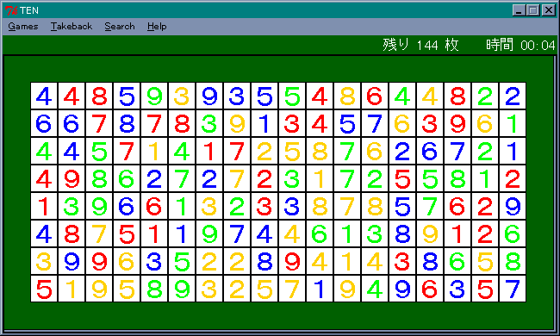This screenshot has width=560, height=336.
Task: Select the yellow 5 tile in the third row
Action: coord(292,151)
